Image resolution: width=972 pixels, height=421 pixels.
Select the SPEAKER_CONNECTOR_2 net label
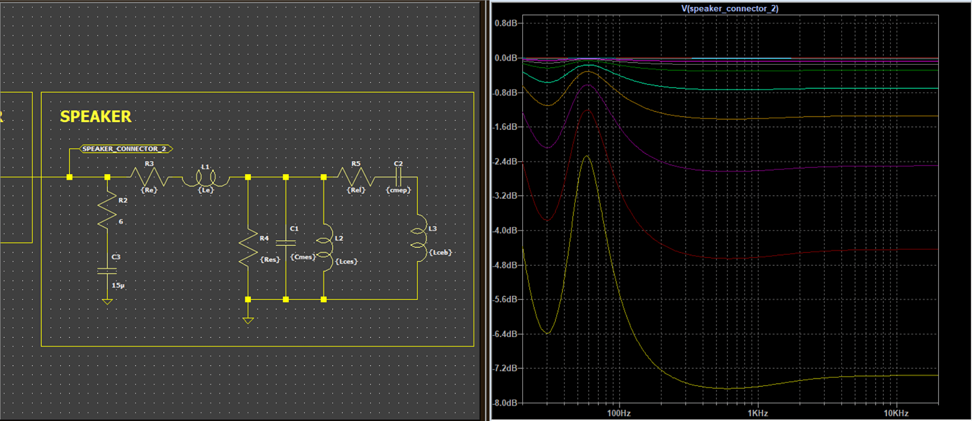(x=126, y=149)
